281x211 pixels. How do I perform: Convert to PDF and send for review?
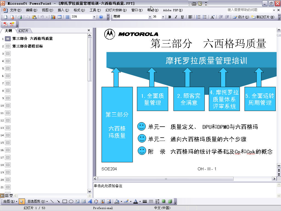pos(12,24)
